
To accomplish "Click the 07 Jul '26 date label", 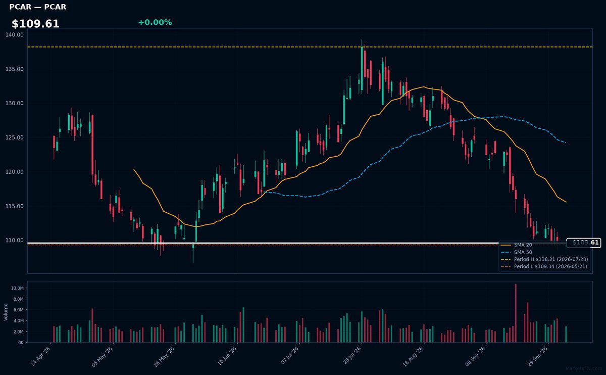I will (288, 357).
